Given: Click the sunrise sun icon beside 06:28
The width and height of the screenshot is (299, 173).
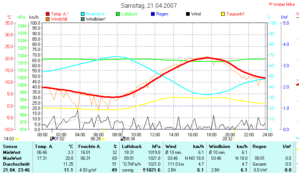Looking at the screenshot, I should [103, 139].
